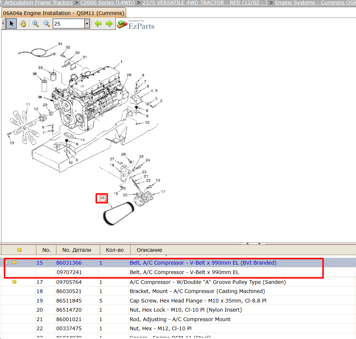Go to previous page green arrow
356x339 pixels.
pos(98,24)
